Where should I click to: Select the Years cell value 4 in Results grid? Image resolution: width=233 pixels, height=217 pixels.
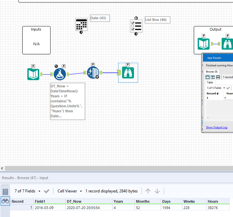pos(124,208)
